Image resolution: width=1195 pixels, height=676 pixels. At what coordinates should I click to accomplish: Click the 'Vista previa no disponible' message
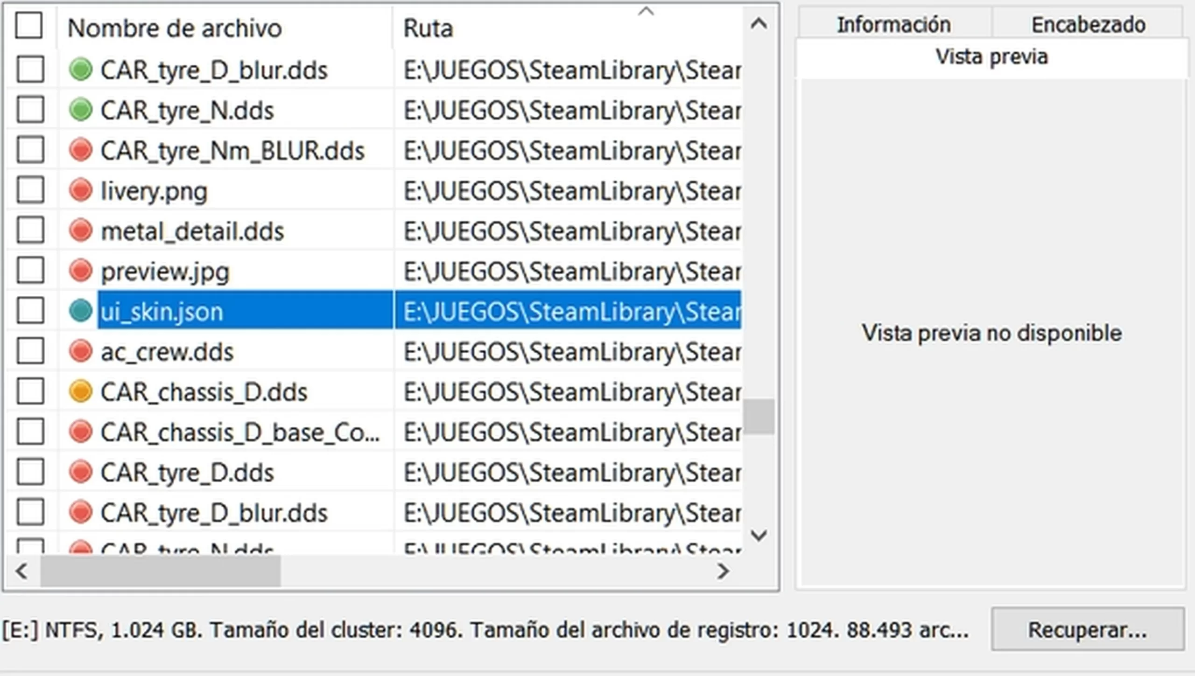pos(992,333)
